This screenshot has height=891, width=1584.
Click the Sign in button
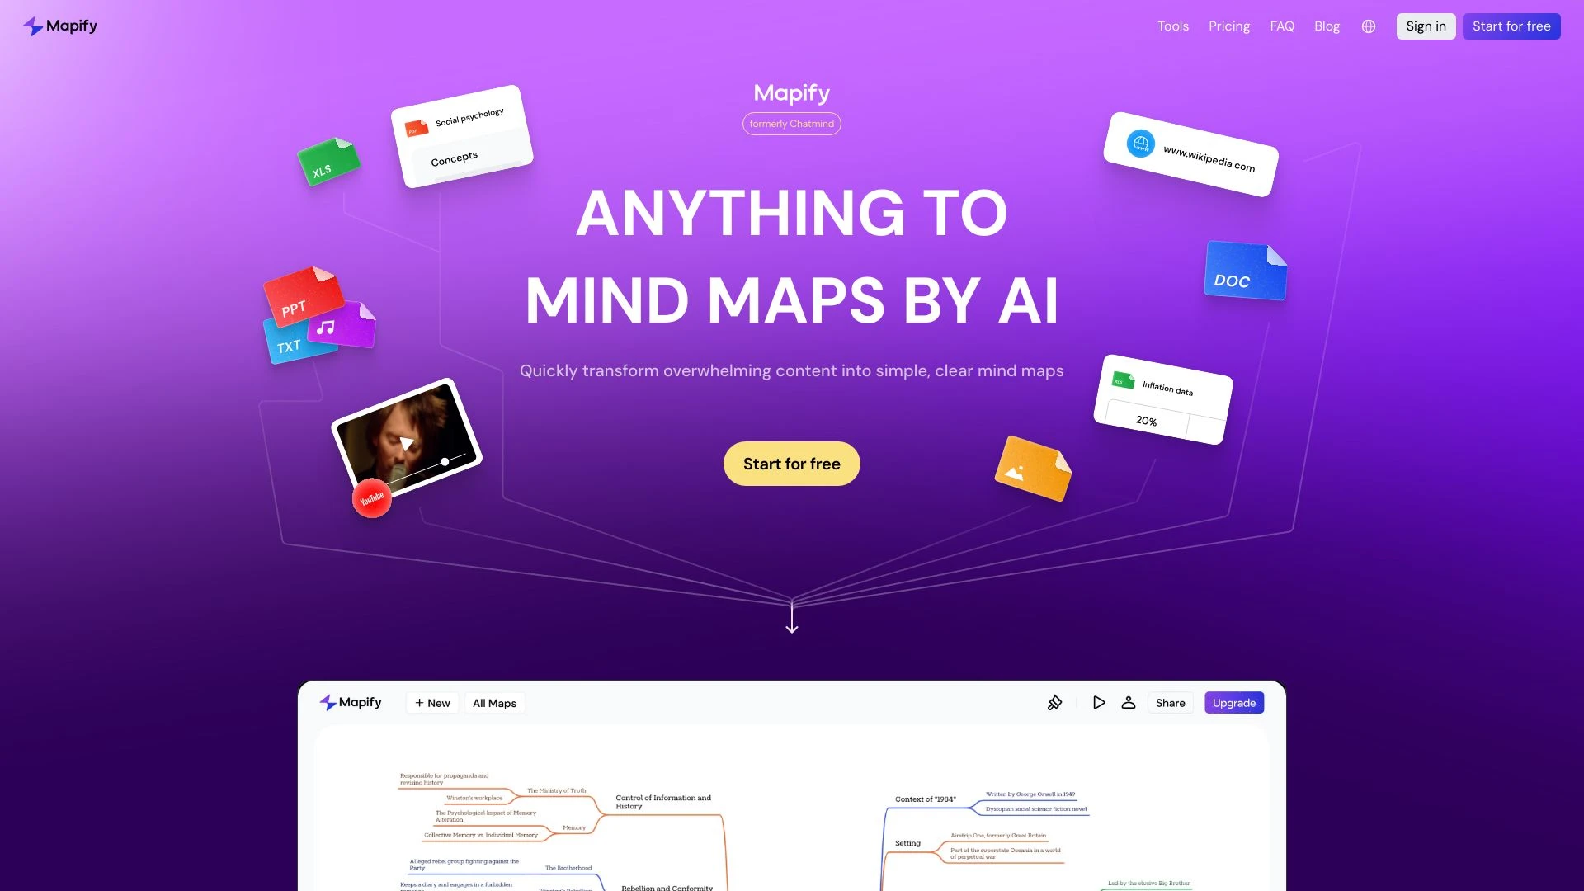pos(1425,26)
